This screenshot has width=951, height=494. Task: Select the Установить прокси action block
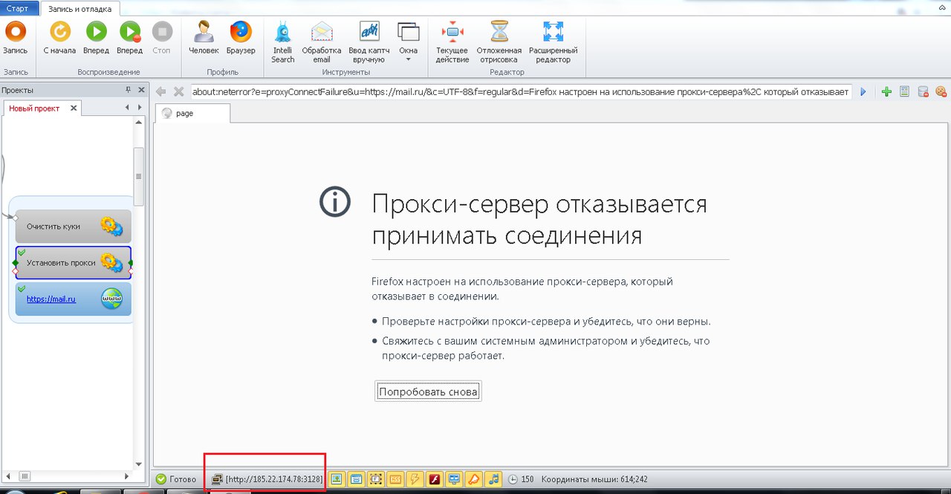click(x=74, y=262)
